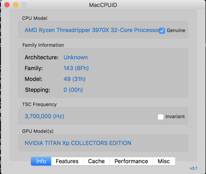The image size is (206, 174).
Task: Open the Misc tab
Action: tap(164, 161)
